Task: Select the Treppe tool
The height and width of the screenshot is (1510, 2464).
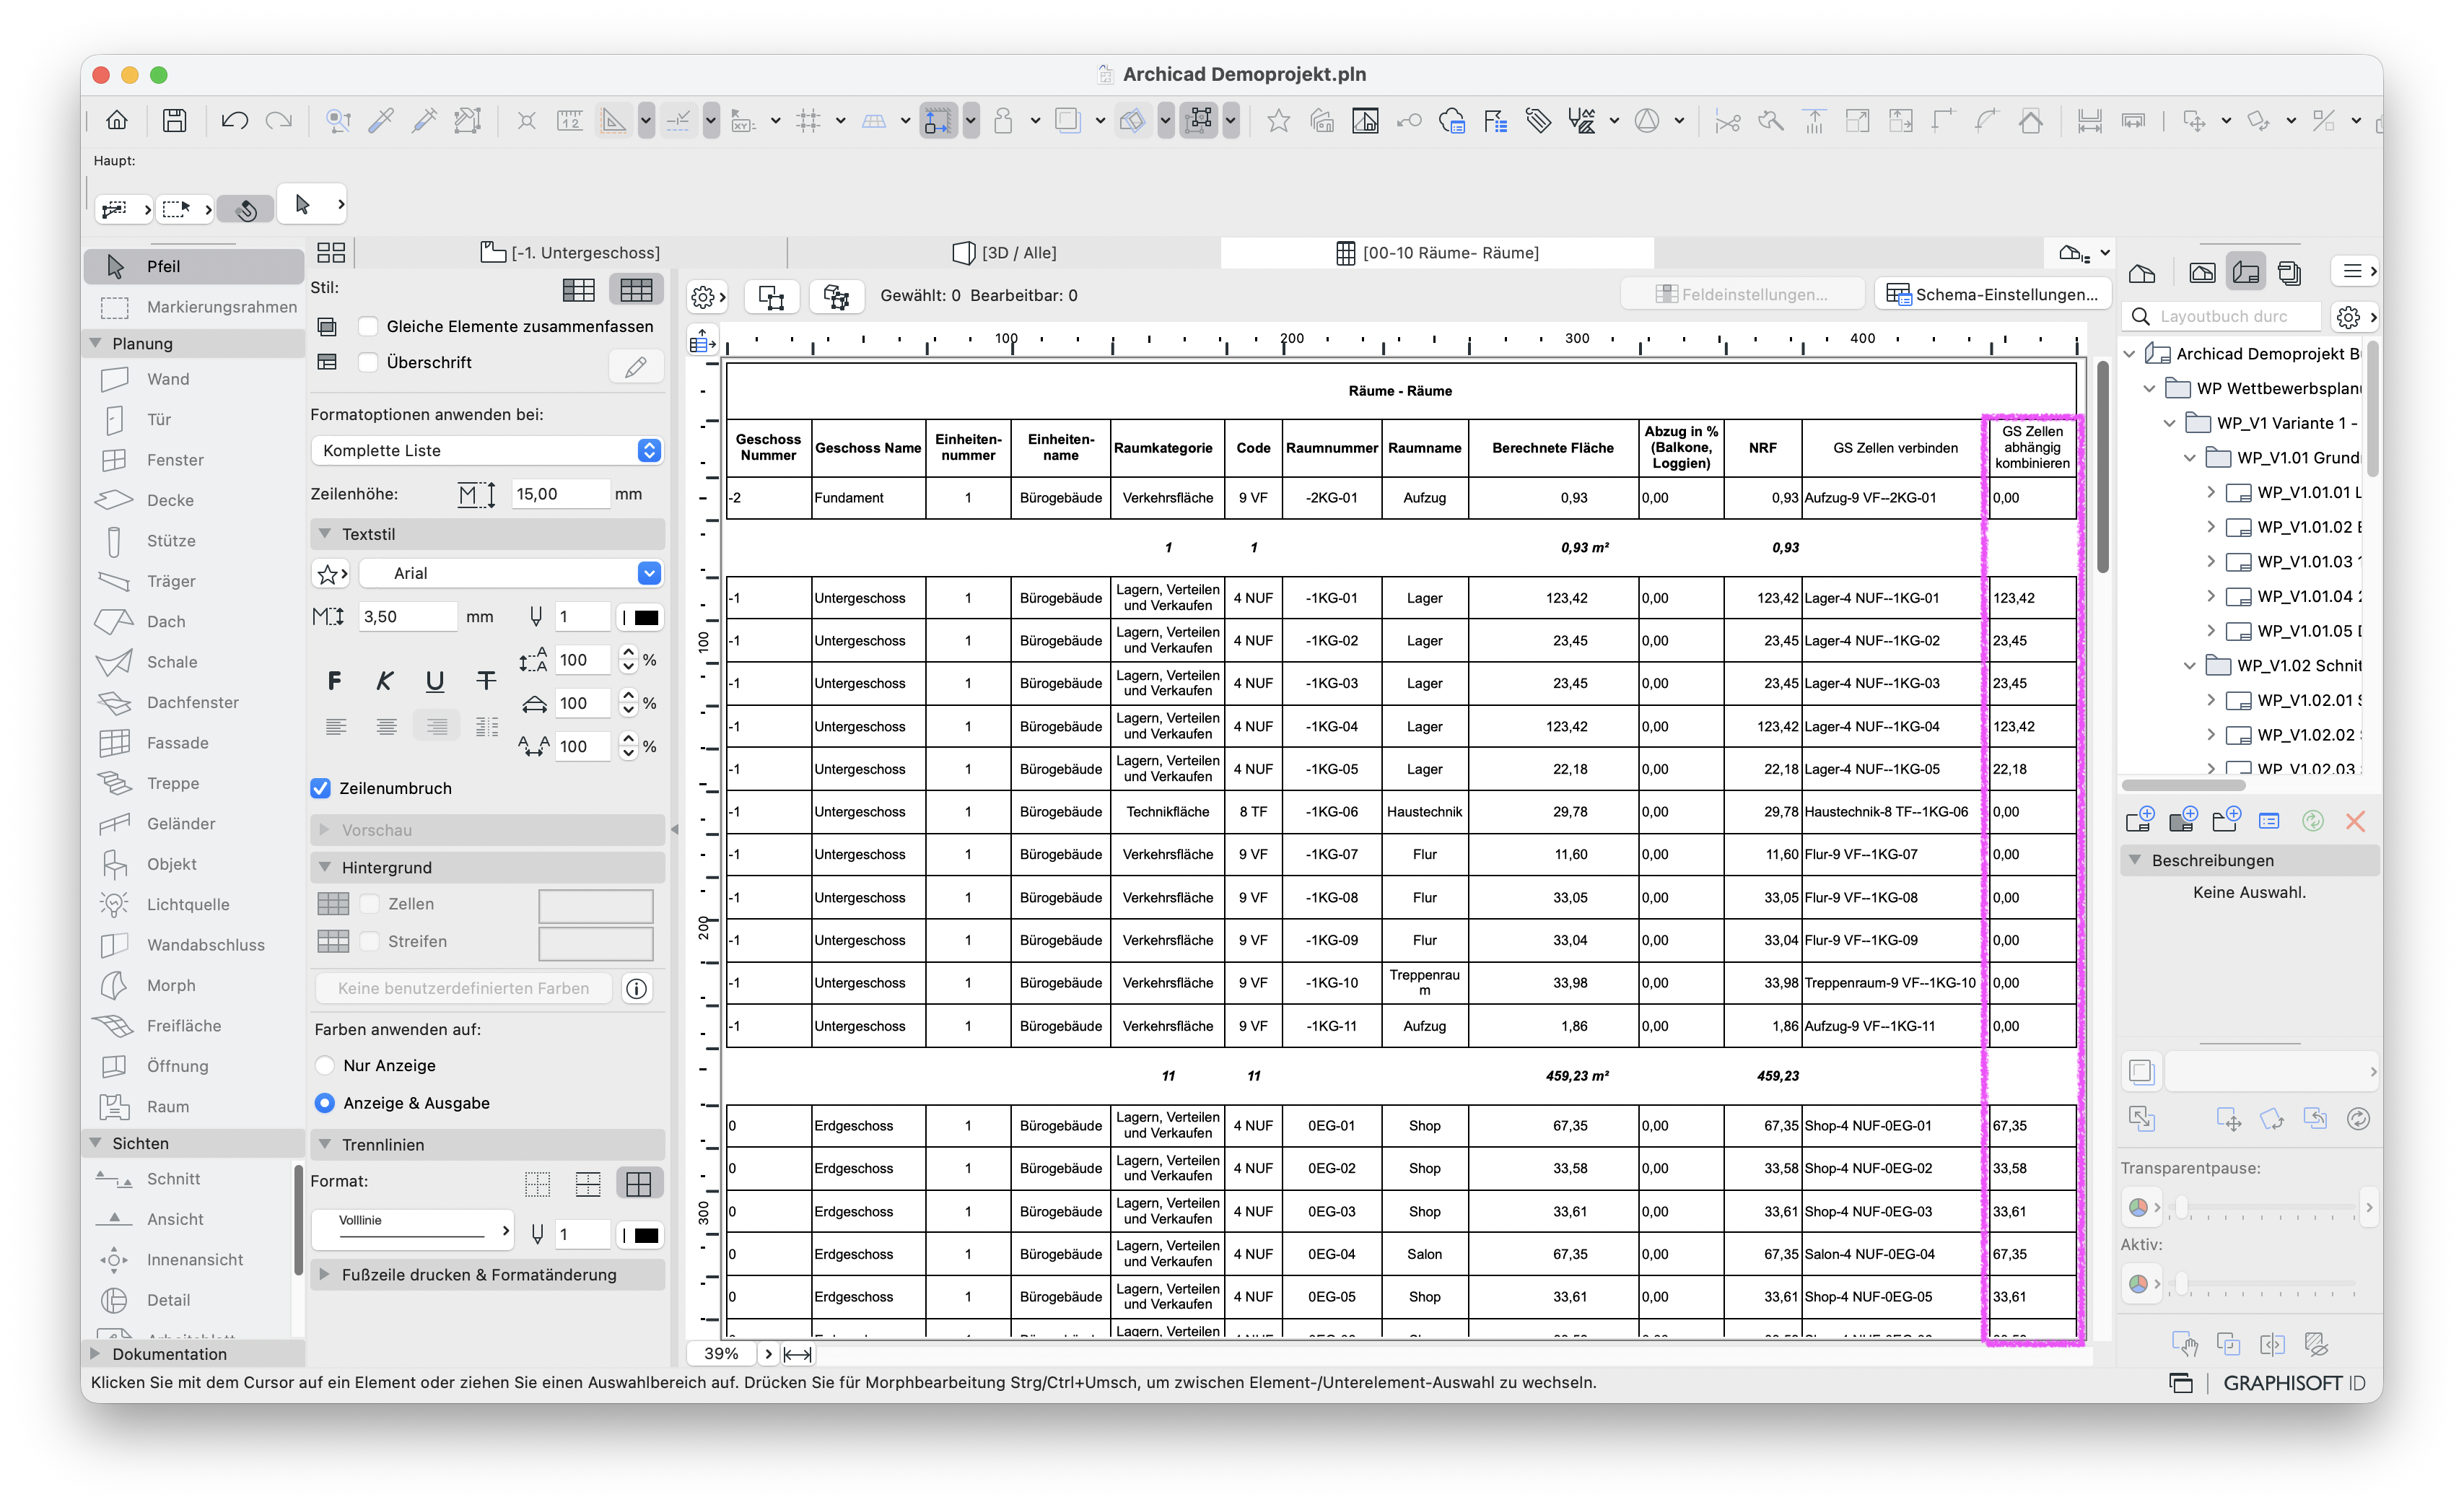Action: point(172,783)
